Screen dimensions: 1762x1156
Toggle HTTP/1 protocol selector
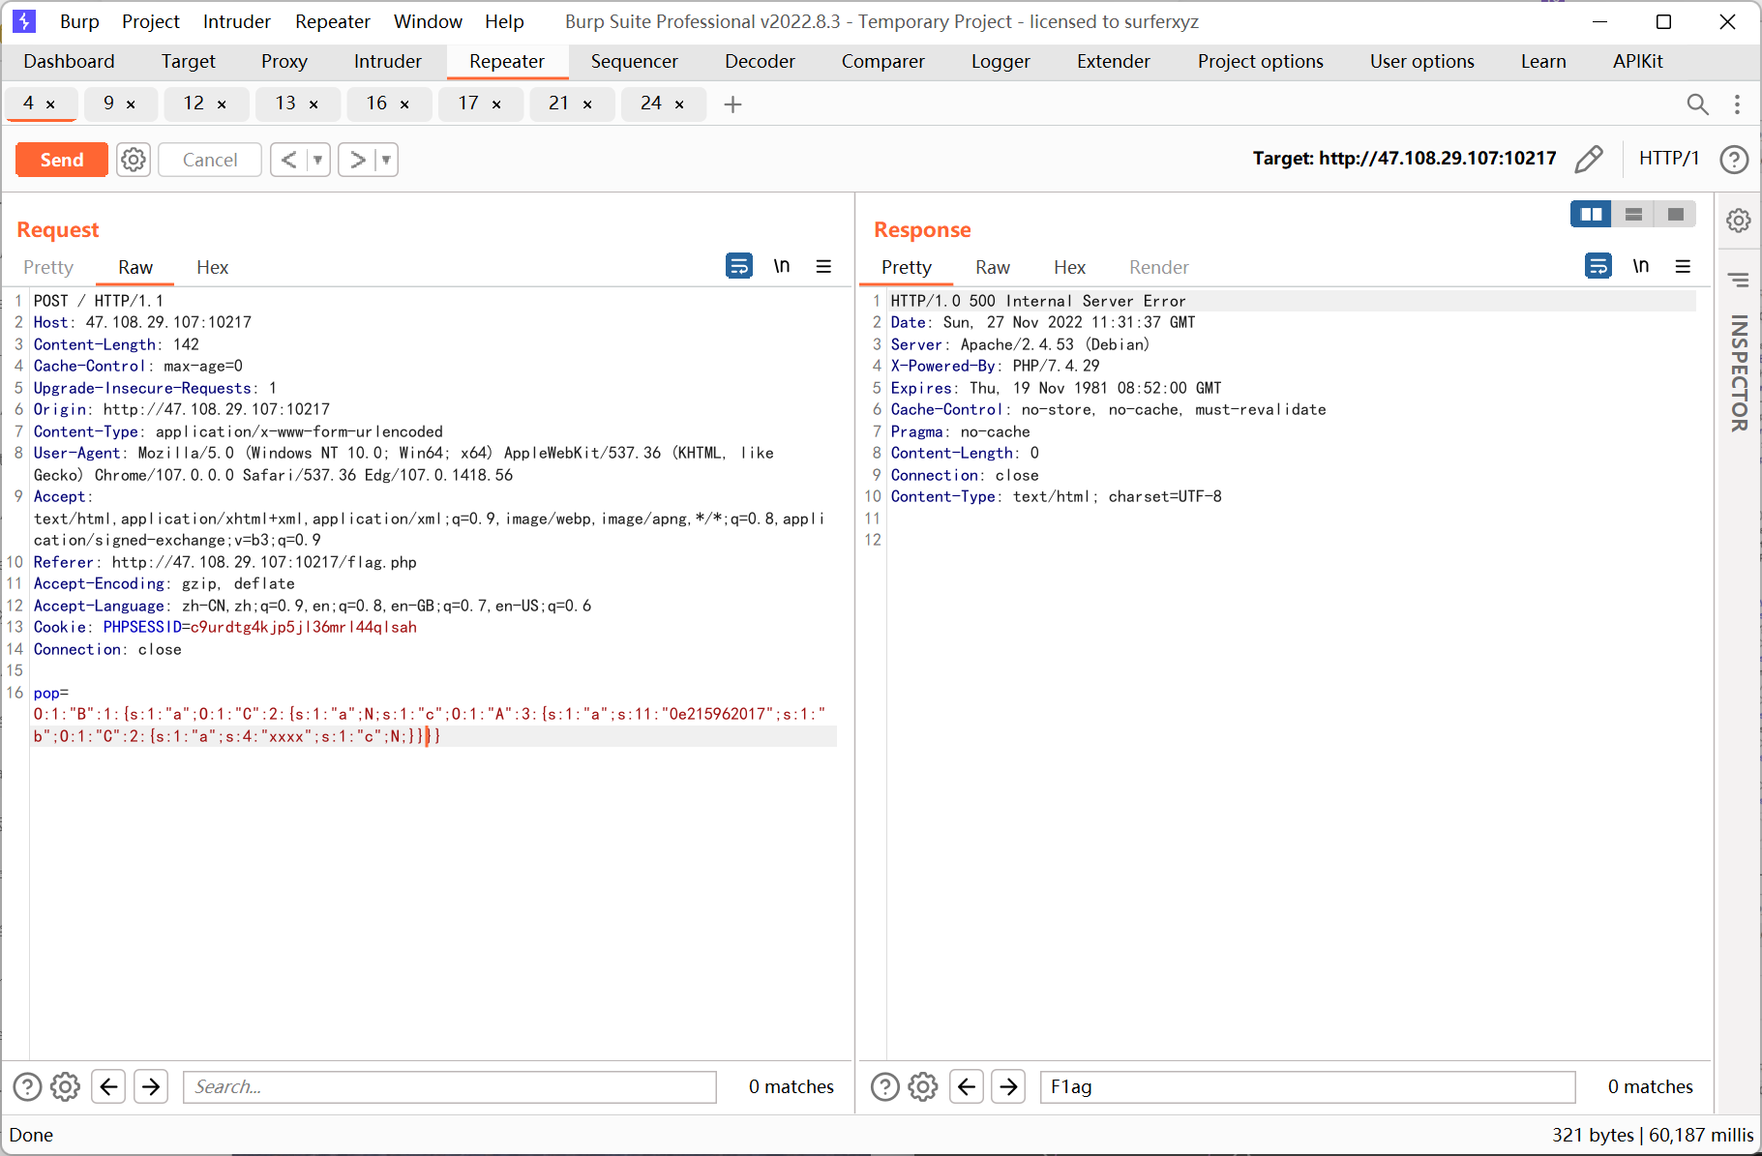click(x=1669, y=159)
